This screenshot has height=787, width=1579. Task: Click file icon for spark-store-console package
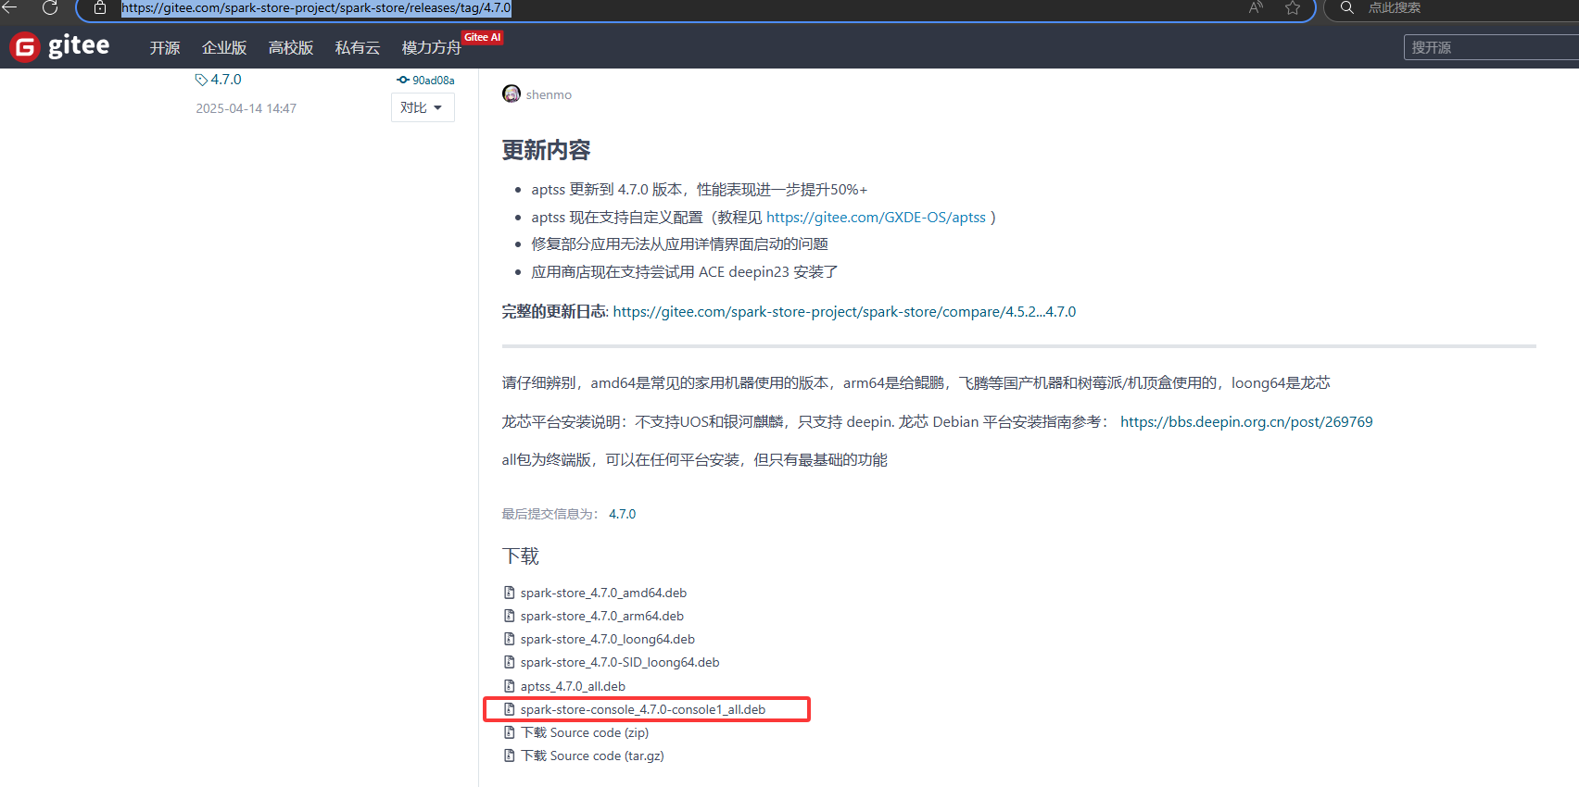click(x=509, y=709)
